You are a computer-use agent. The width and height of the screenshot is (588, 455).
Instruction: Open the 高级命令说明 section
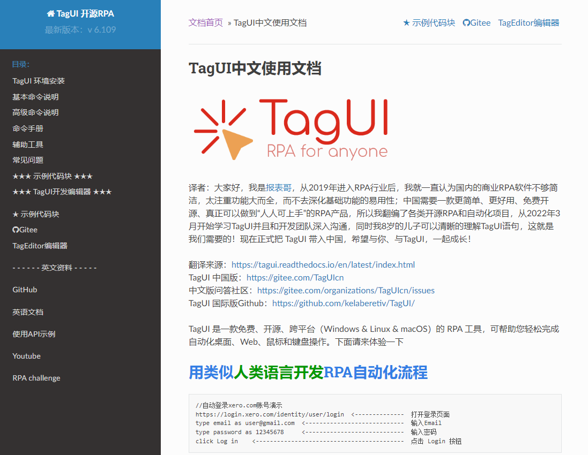pos(35,112)
